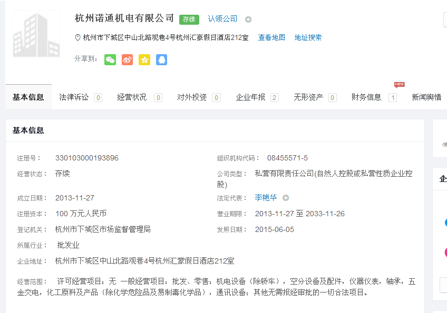The height and width of the screenshot is (313, 447).
Task: Click the plus icon next to 李艳华
Action: click(286, 198)
